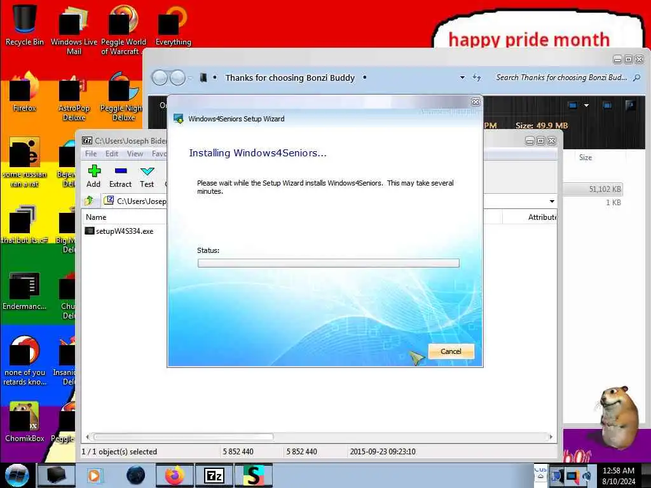Select the 51,102 KB file row in Explorer

pyautogui.click(x=594, y=189)
